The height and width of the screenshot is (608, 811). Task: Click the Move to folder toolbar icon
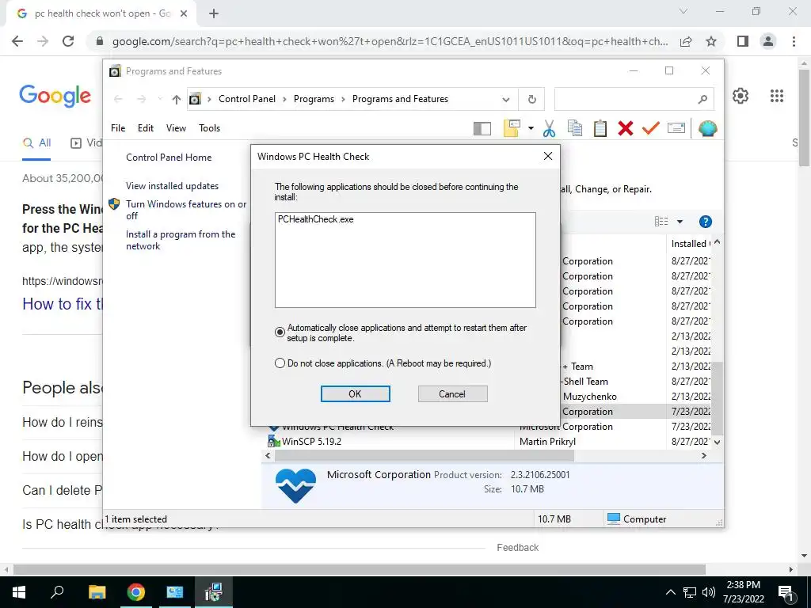point(512,128)
